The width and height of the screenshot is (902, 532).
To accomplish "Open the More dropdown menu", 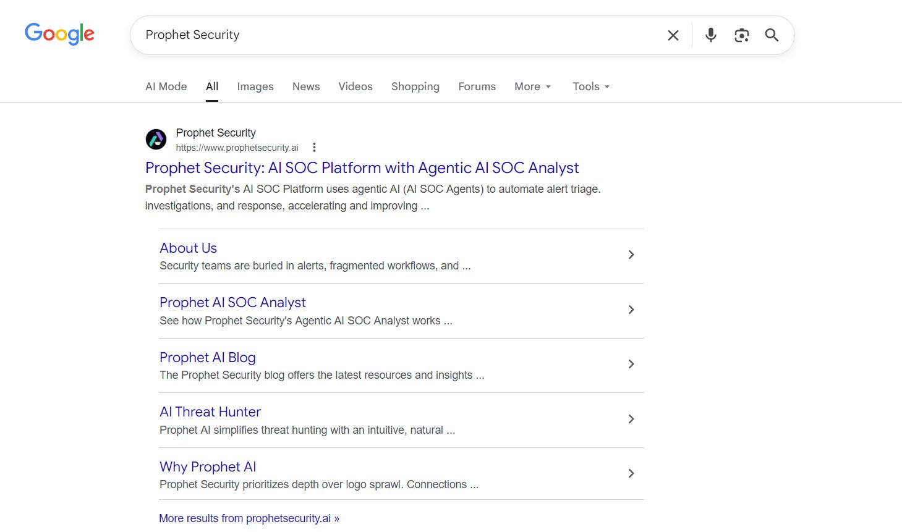I will click(532, 87).
